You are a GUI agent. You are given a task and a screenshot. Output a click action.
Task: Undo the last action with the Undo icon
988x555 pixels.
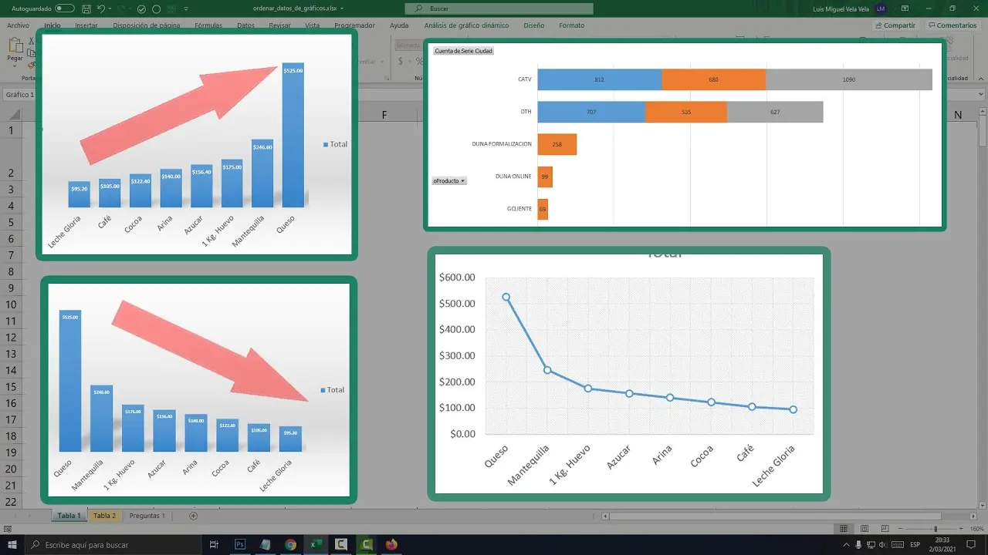100,7
